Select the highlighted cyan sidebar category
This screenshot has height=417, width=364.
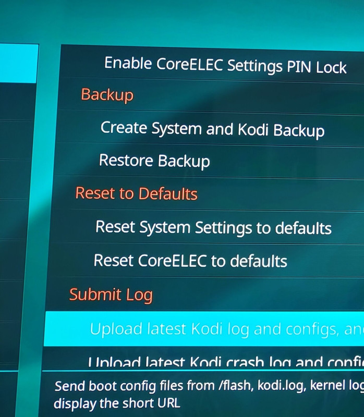coord(18,63)
